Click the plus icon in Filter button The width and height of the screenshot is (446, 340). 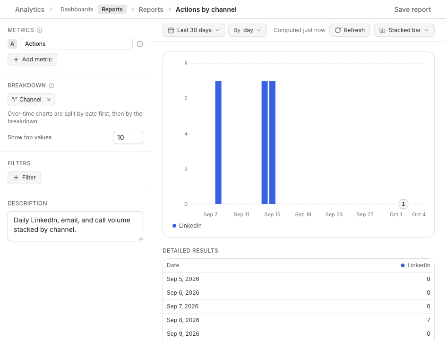coord(16,178)
